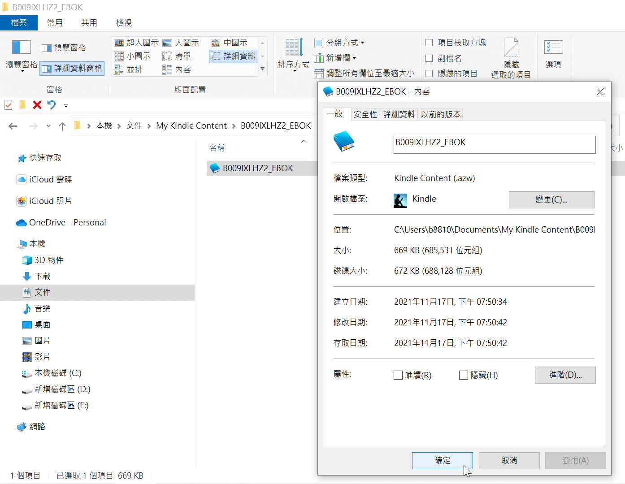Viewport: 625px width, 484px height.
Task: Switch to the 安全性 tab in properties
Action: [x=365, y=114]
